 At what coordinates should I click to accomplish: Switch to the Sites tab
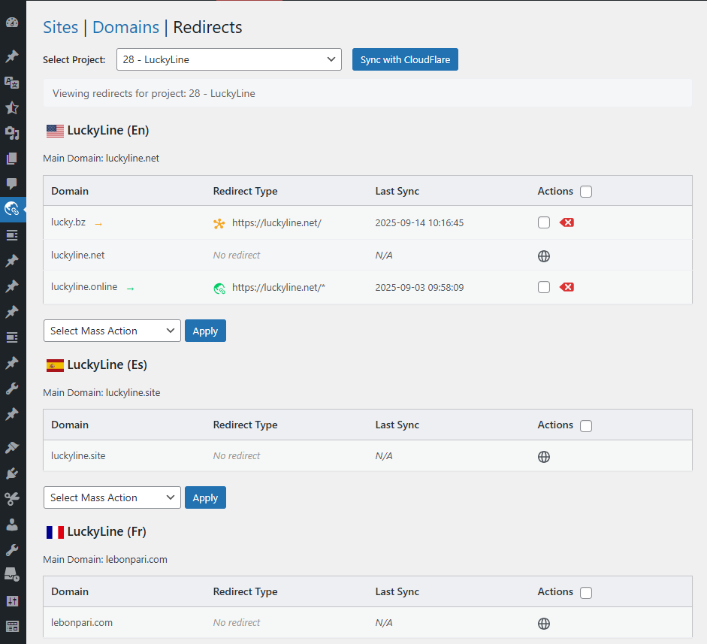tap(60, 28)
